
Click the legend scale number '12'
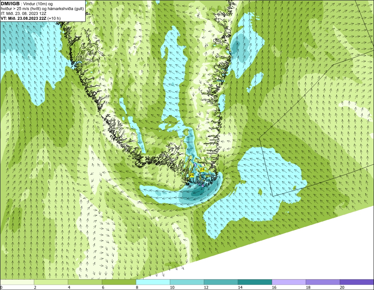(206, 288)
